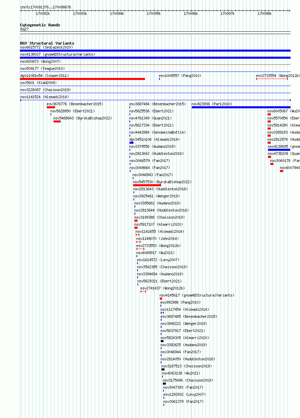Click nsv1141524 (Alsmadi2014) label

click(44, 97)
